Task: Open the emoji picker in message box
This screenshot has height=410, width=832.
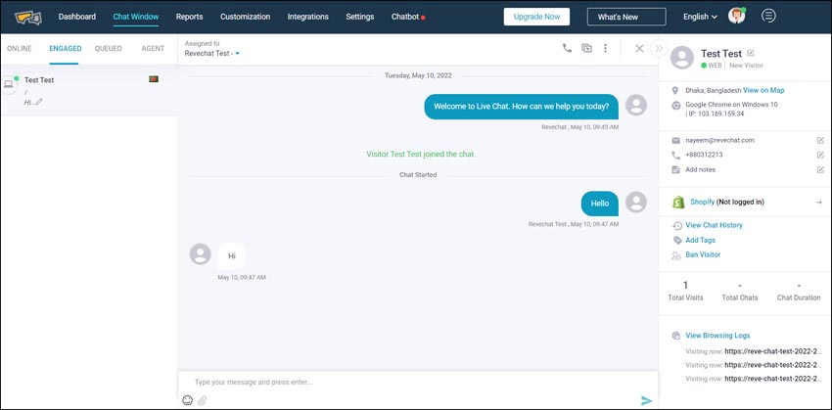Action: (187, 400)
